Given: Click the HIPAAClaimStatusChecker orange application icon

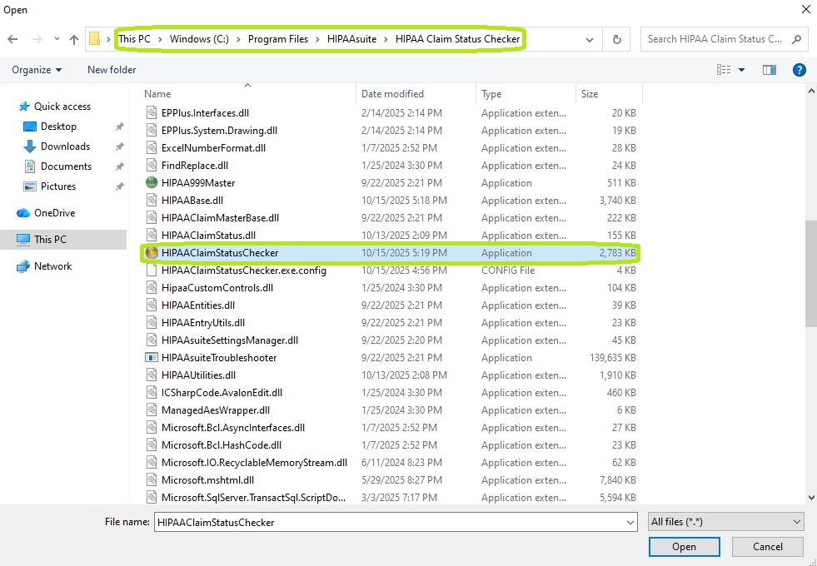Looking at the screenshot, I should 152,253.
